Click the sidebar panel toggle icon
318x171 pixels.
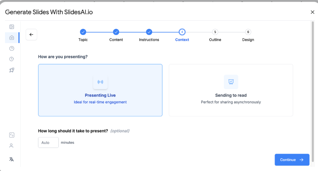click(x=12, y=27)
